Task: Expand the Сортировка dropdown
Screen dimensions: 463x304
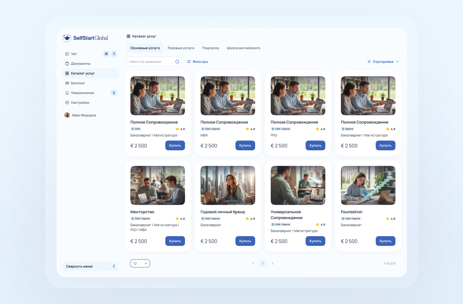Action: point(383,62)
